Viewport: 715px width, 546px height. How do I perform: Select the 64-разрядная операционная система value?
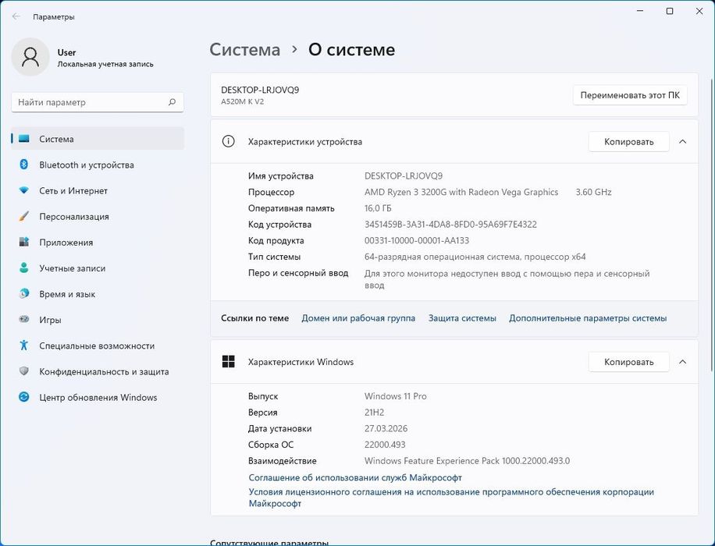click(x=475, y=257)
